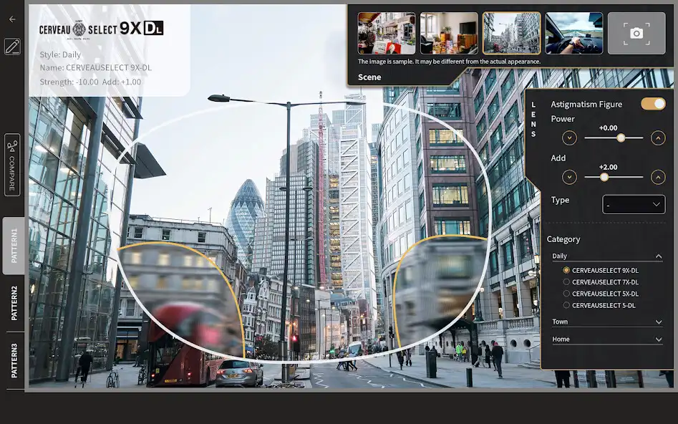
Task: Select the driving car scene thumbnail
Action: click(x=573, y=33)
